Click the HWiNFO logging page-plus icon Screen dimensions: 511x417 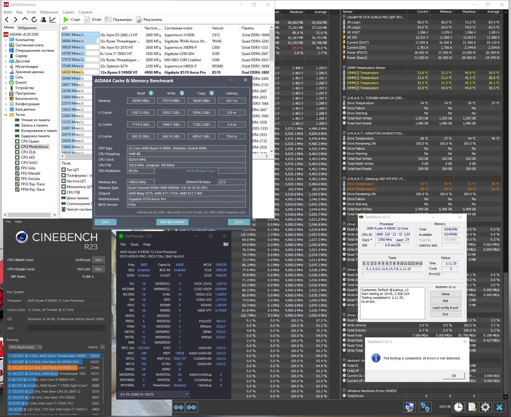point(472,407)
